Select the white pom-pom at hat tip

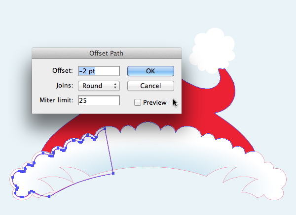tap(212, 50)
